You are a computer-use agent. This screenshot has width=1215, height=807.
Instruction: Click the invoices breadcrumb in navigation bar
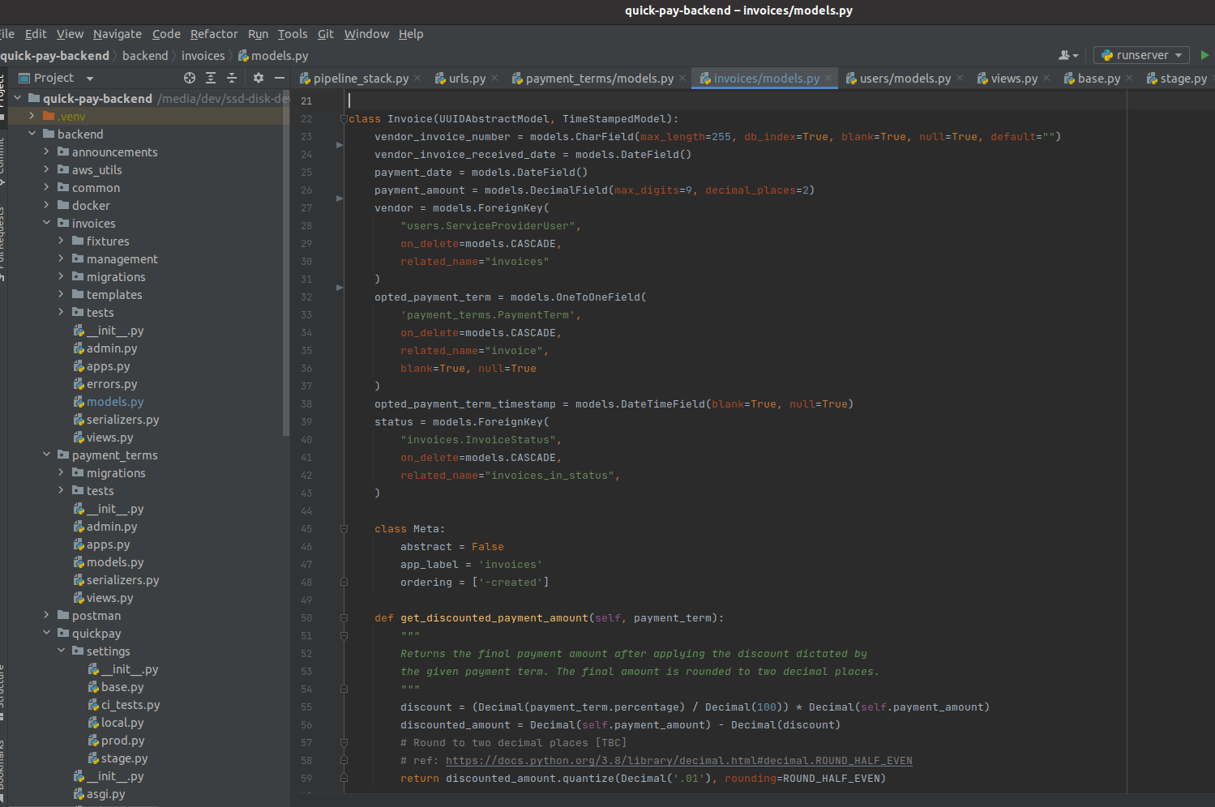(203, 56)
